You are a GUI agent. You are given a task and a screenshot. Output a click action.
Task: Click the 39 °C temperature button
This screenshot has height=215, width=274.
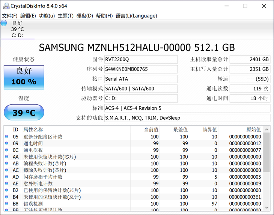click(x=24, y=112)
